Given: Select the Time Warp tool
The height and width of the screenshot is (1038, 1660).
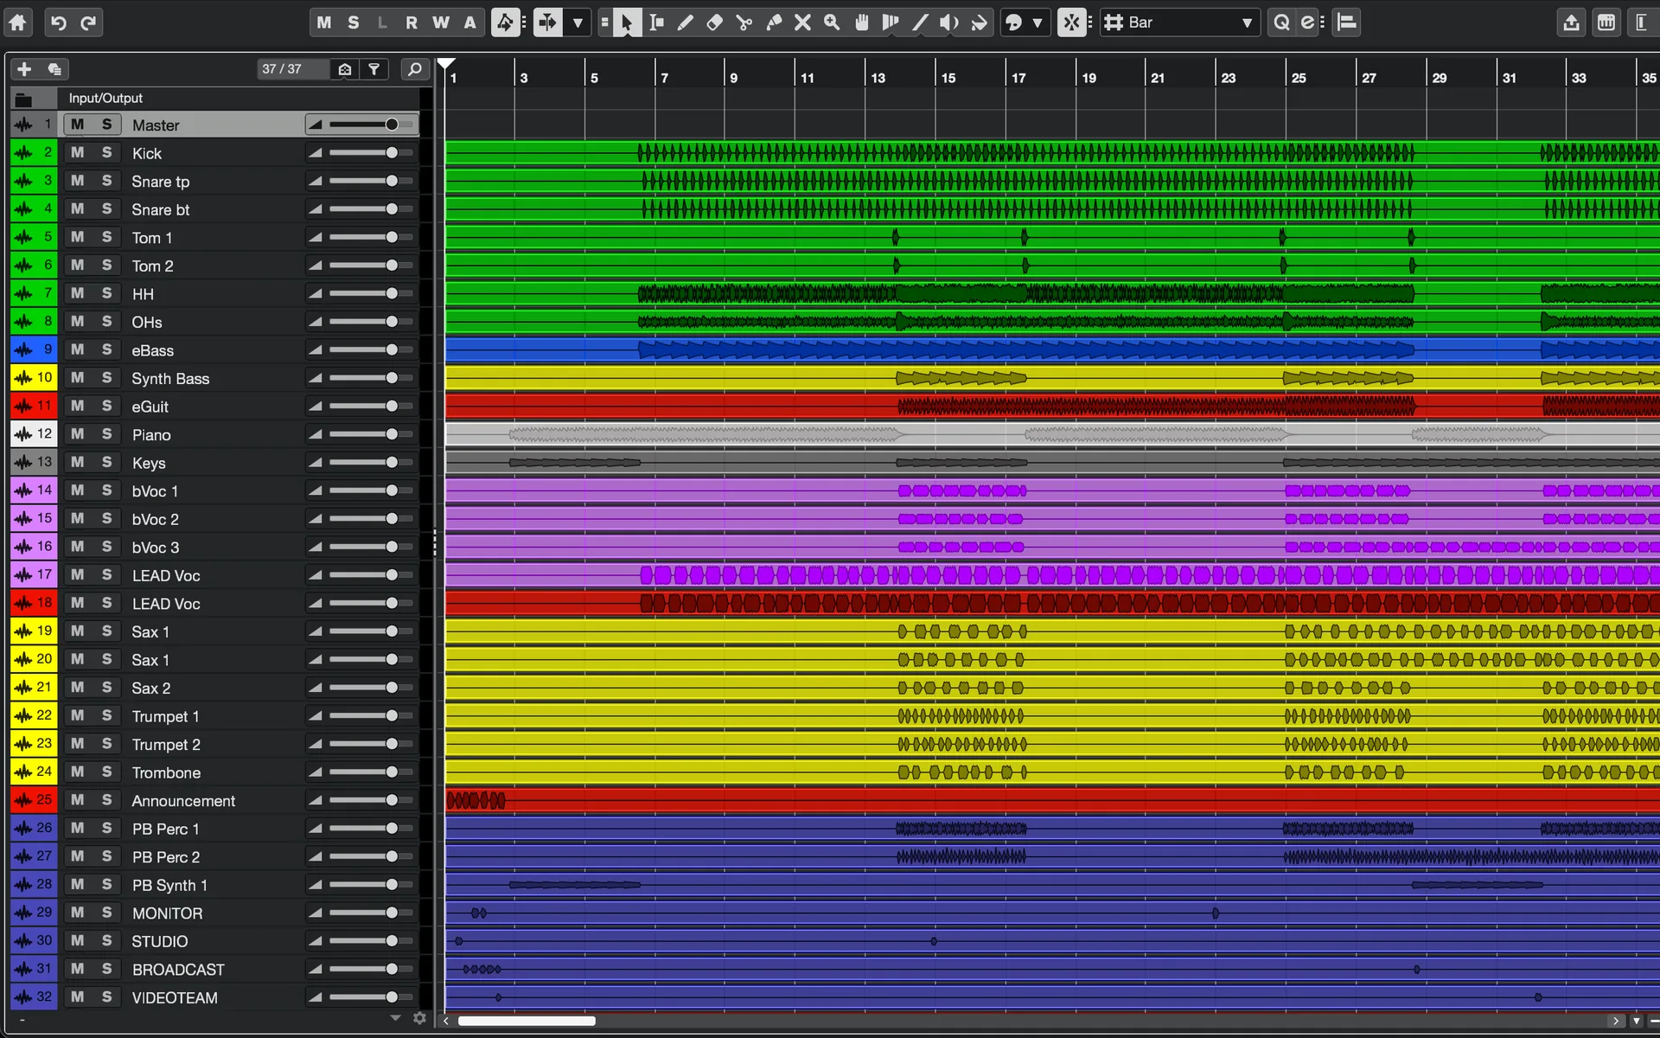Looking at the screenshot, I should [x=891, y=22].
